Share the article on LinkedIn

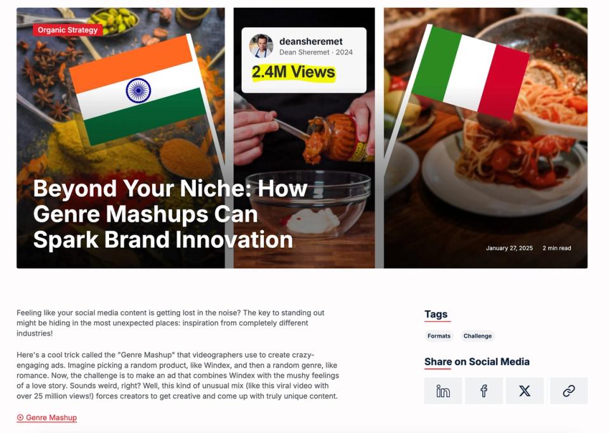coord(443,391)
